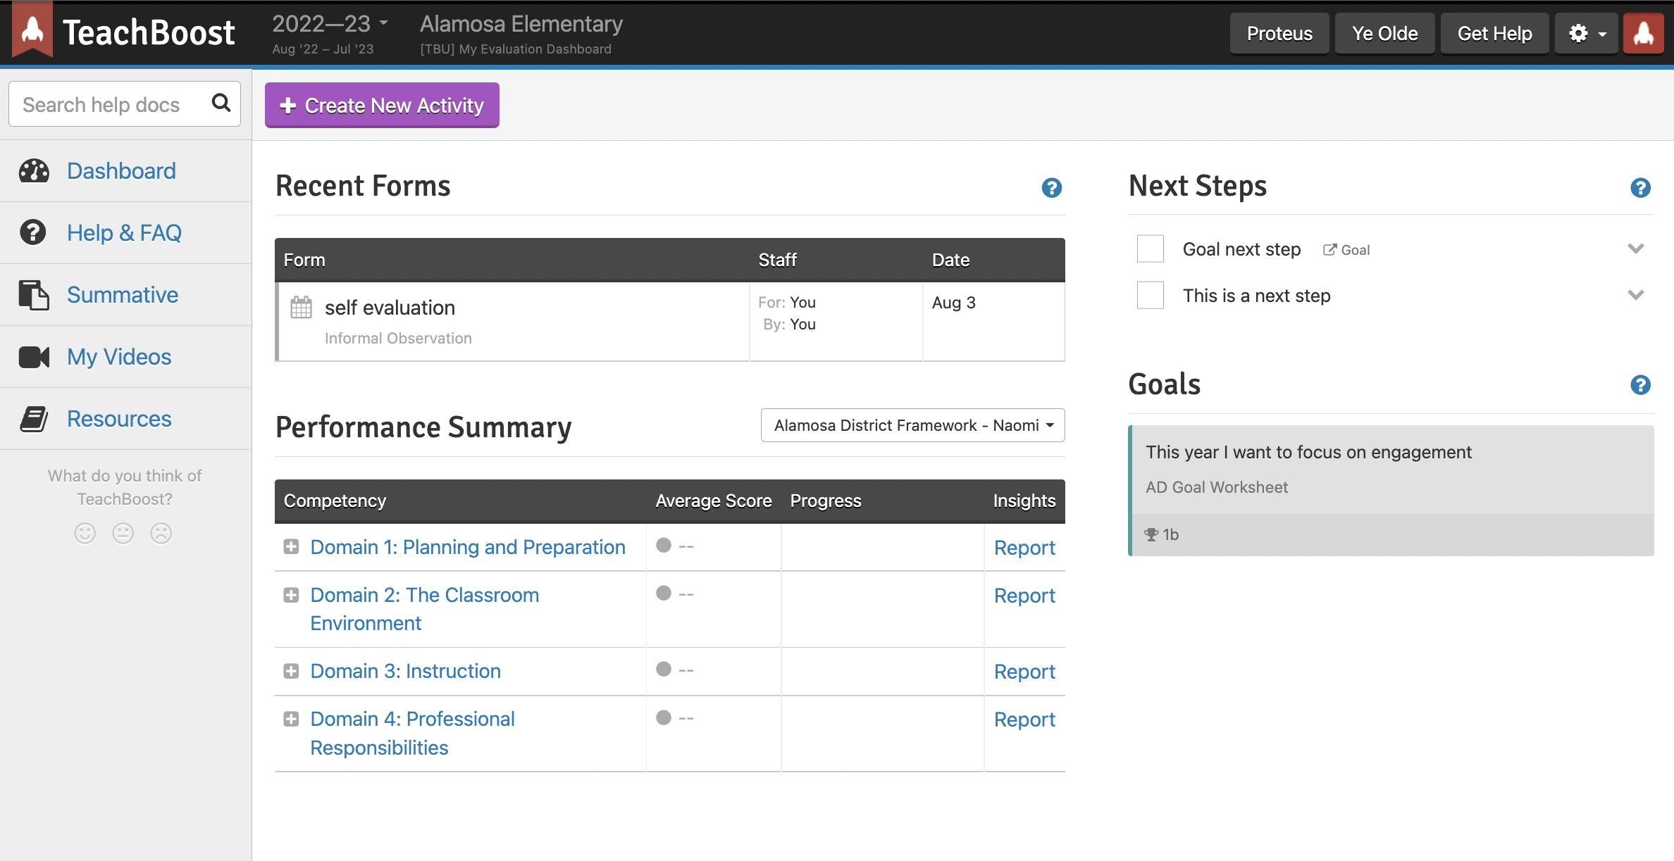Open the Alamosa District Framework - Naomi dropdown
The height and width of the screenshot is (861, 1674).
(913, 425)
